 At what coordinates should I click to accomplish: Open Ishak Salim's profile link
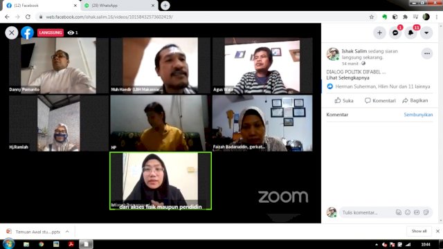click(x=354, y=51)
